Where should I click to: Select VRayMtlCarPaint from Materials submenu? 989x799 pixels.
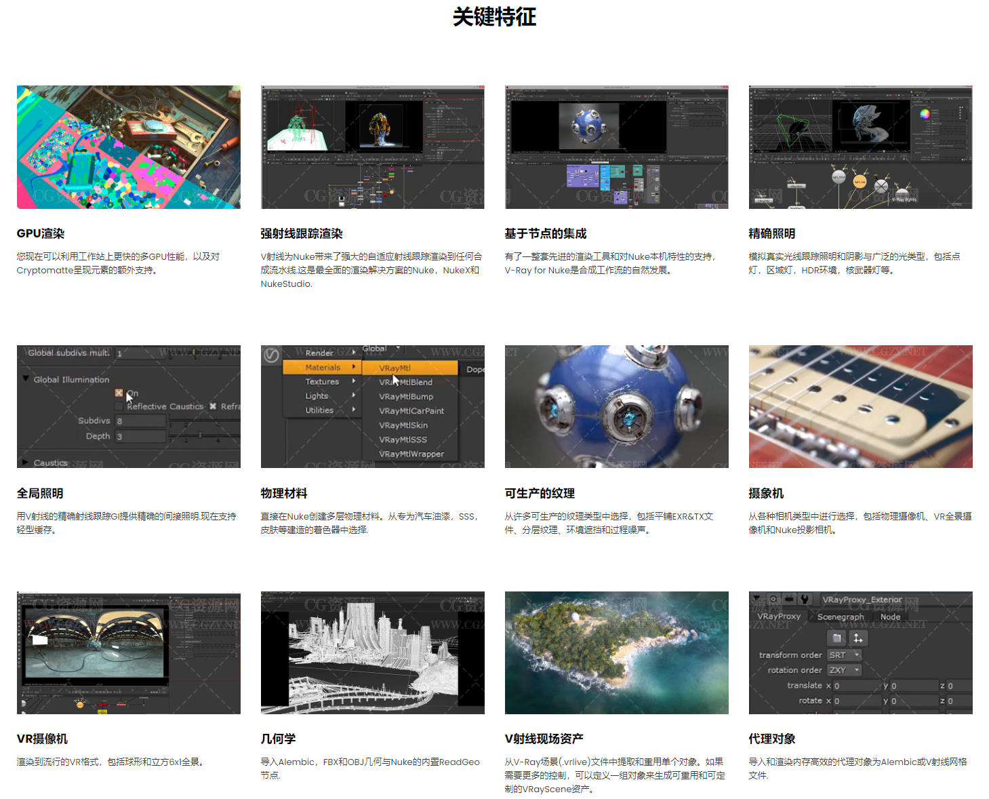pos(411,411)
